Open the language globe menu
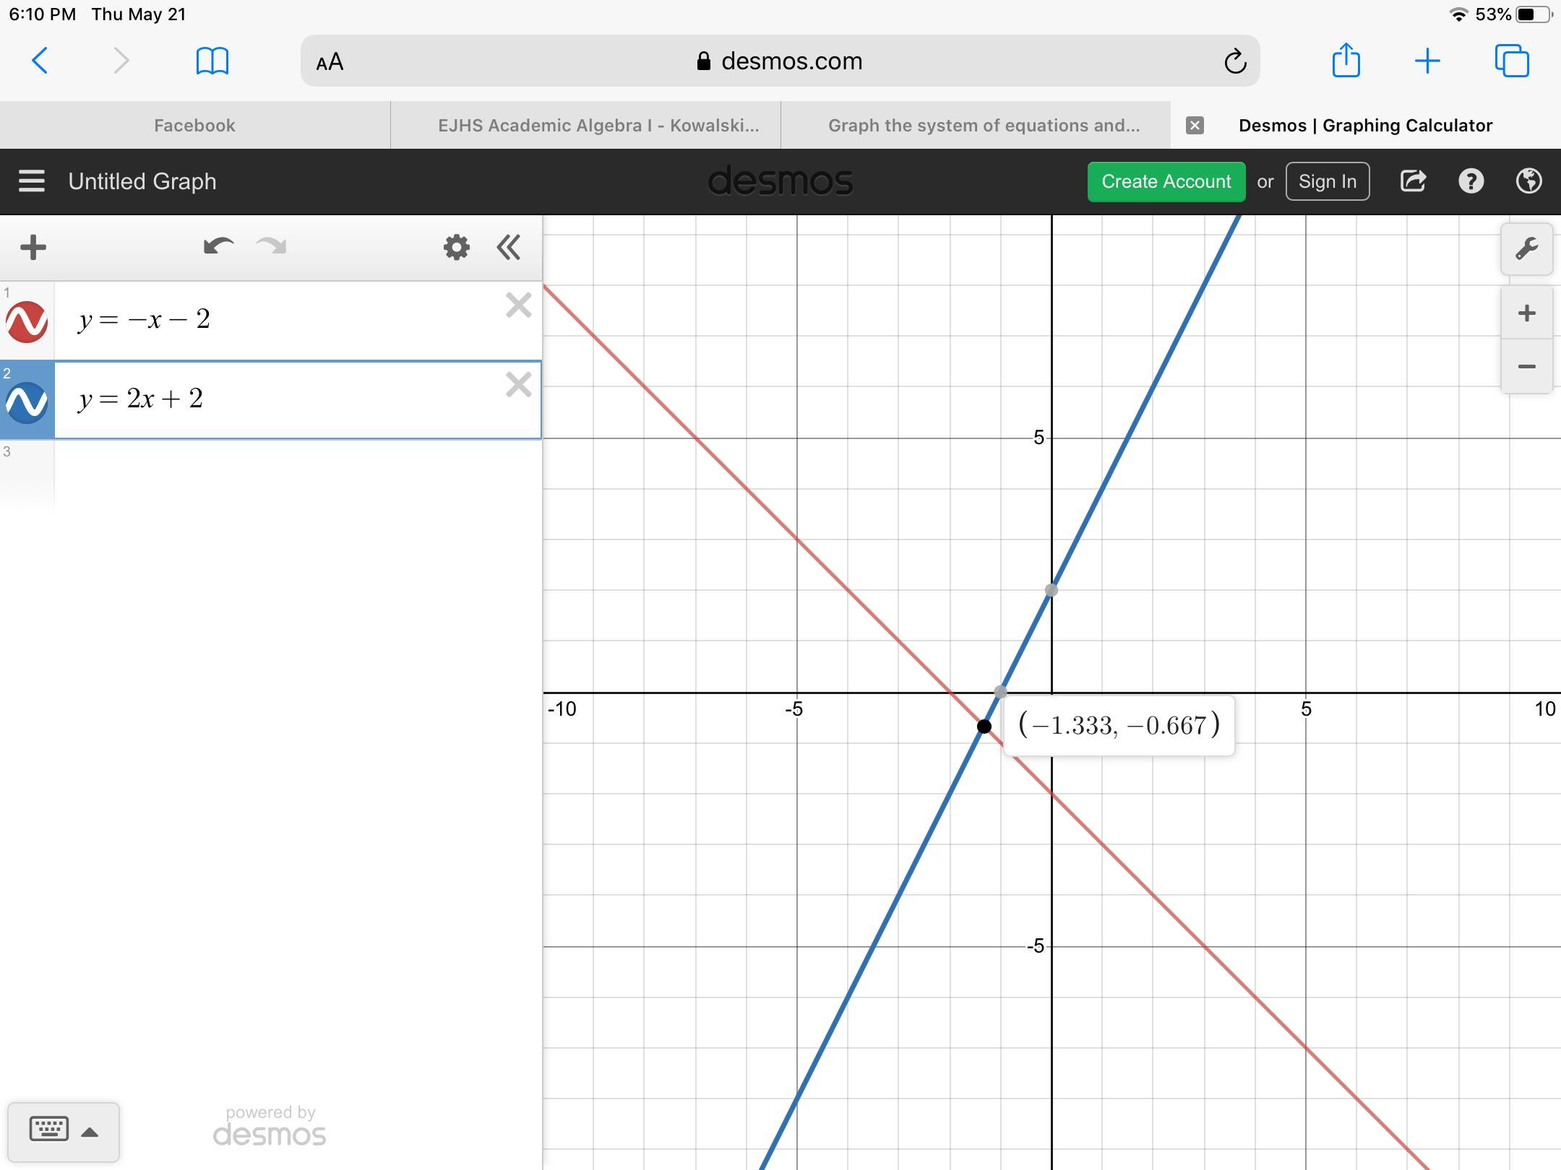The height and width of the screenshot is (1170, 1561). (1528, 181)
